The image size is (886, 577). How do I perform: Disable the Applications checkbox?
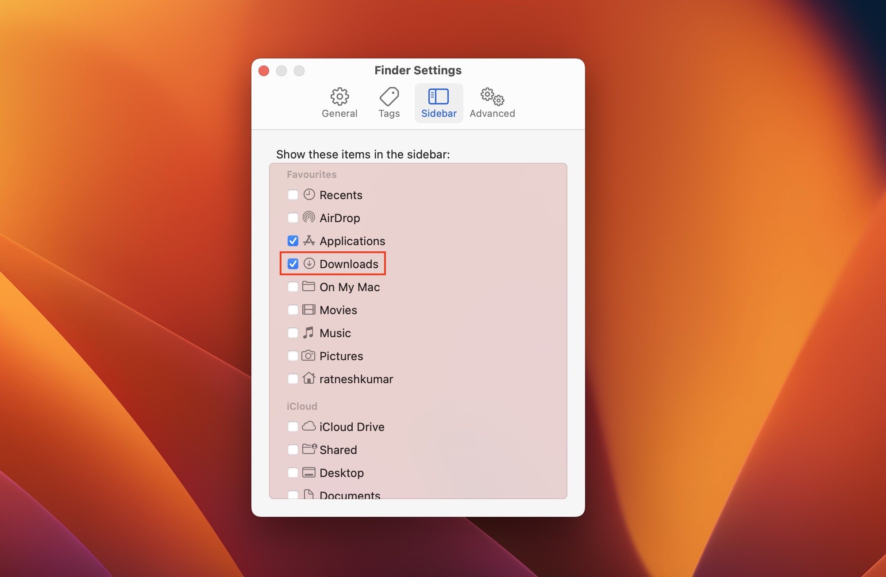[292, 240]
